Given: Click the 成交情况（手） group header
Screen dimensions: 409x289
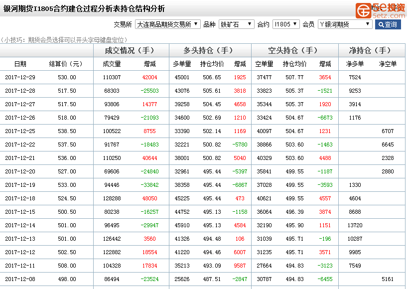Looking at the screenshot, I should 131,50.
